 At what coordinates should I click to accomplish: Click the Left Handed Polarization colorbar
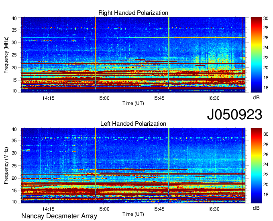tap(256, 166)
